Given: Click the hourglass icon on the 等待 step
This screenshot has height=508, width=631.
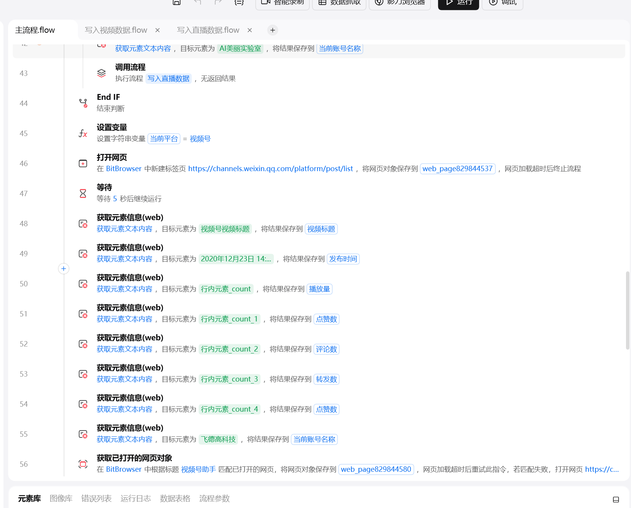Looking at the screenshot, I should coord(83,193).
